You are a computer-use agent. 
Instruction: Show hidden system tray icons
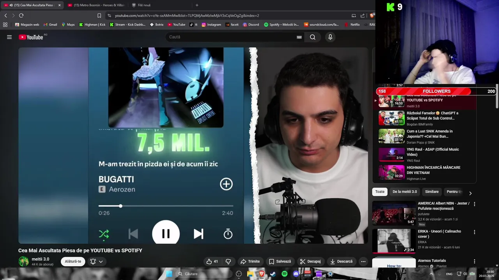click(431, 274)
